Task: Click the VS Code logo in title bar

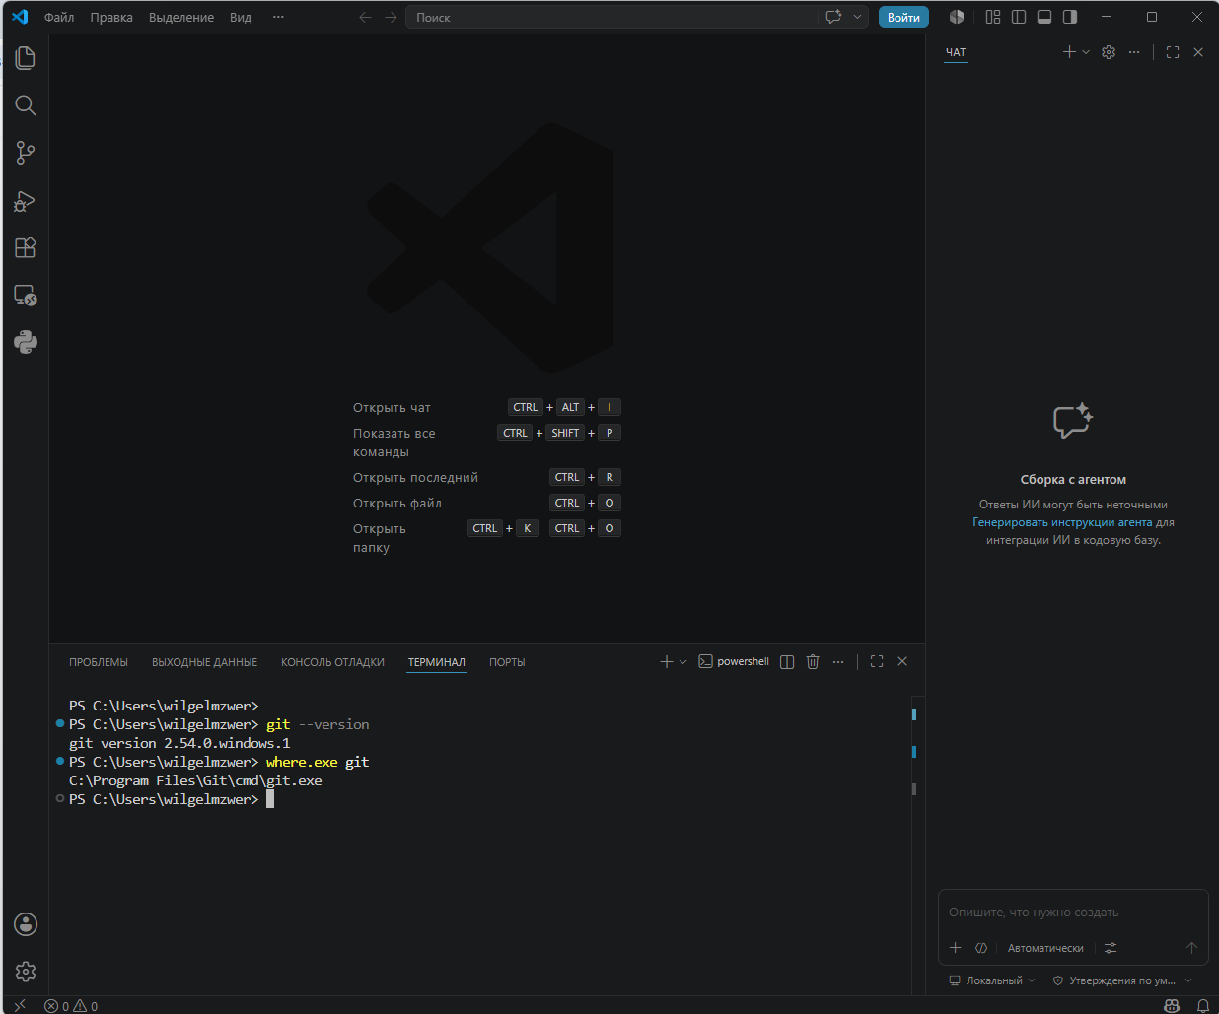Action: point(20,17)
